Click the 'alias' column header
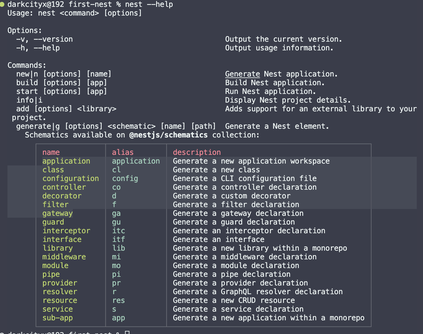 pos(123,152)
